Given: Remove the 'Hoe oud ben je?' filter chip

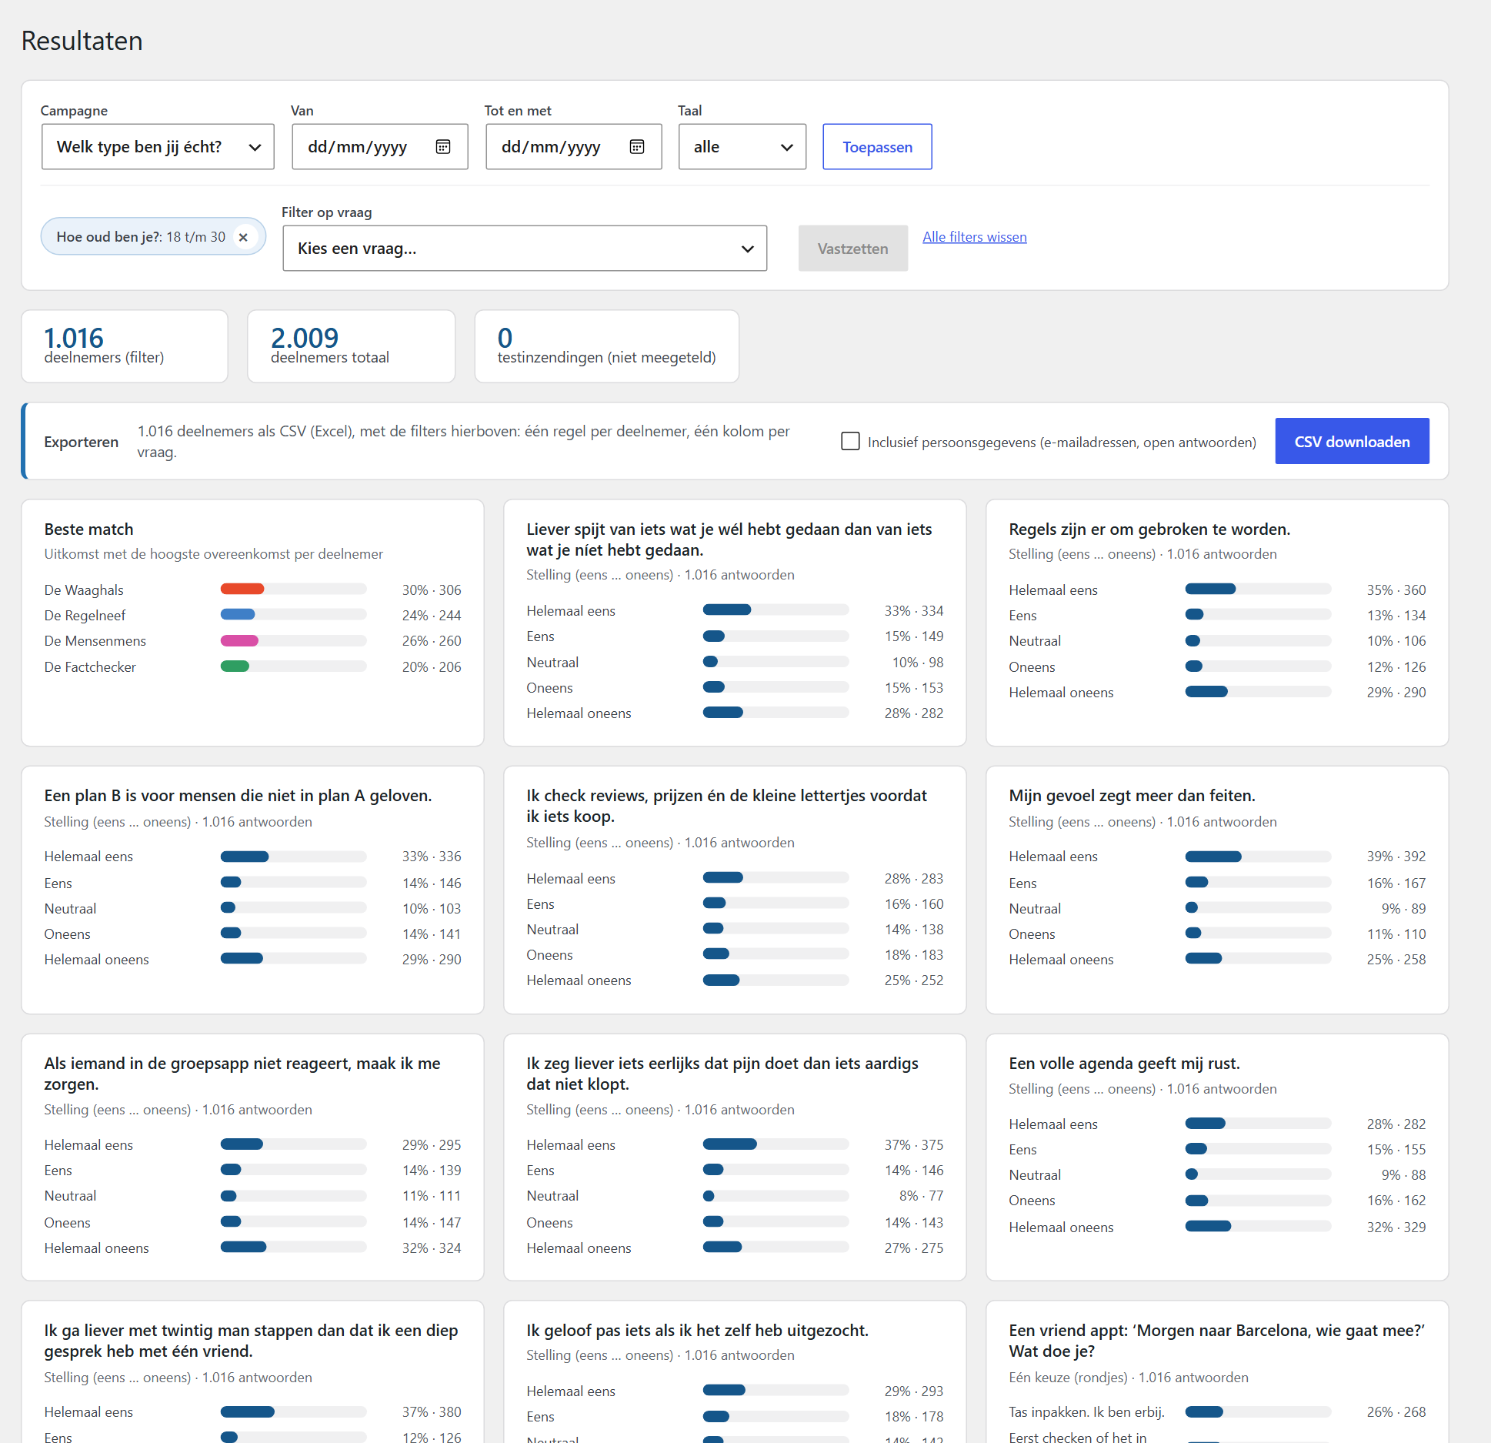Looking at the screenshot, I should click(x=243, y=237).
